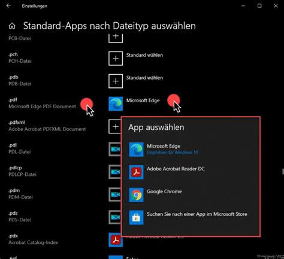Click the vertical scrollbar thumb at right
This screenshot has width=284, height=259.
(x=283, y=171)
